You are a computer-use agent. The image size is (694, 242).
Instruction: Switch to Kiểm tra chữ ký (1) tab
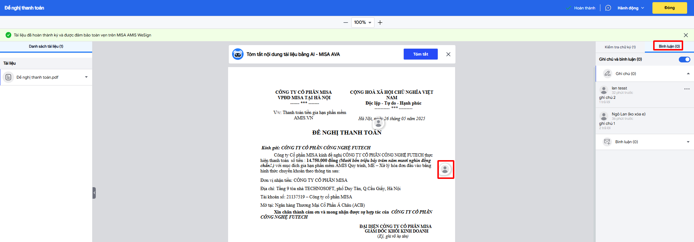coord(620,47)
